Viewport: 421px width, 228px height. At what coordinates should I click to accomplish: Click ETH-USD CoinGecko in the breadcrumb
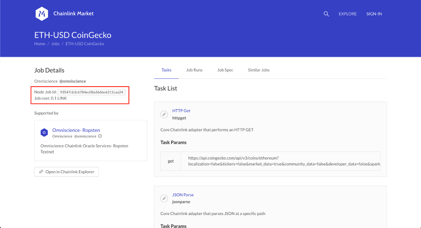pyautogui.click(x=85, y=44)
